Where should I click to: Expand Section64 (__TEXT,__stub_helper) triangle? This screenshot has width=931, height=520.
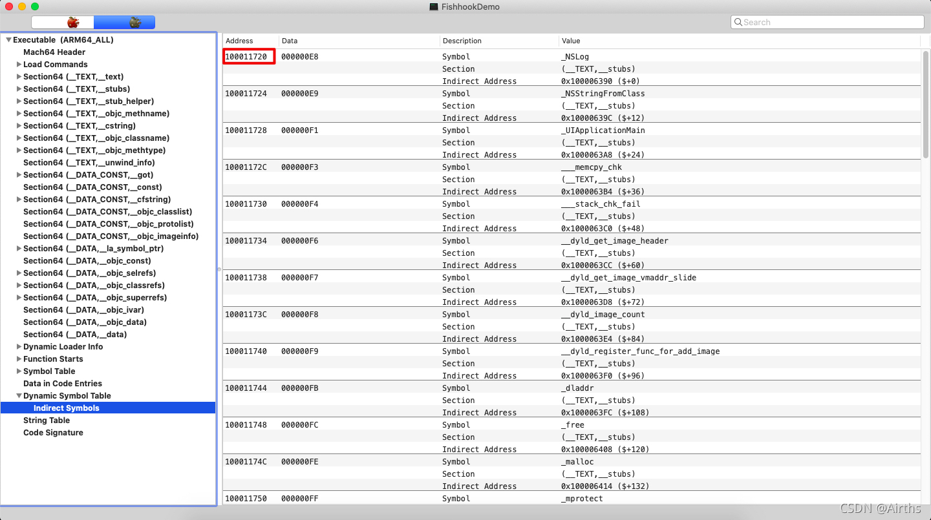19,101
